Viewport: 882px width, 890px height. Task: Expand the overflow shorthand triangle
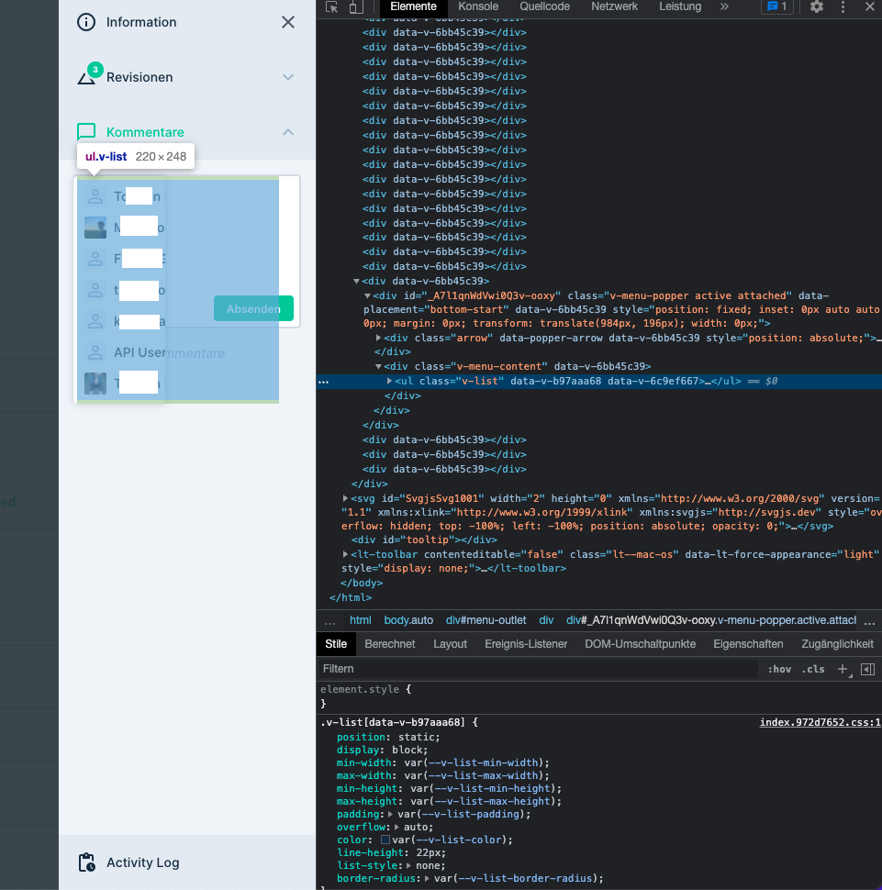(397, 828)
